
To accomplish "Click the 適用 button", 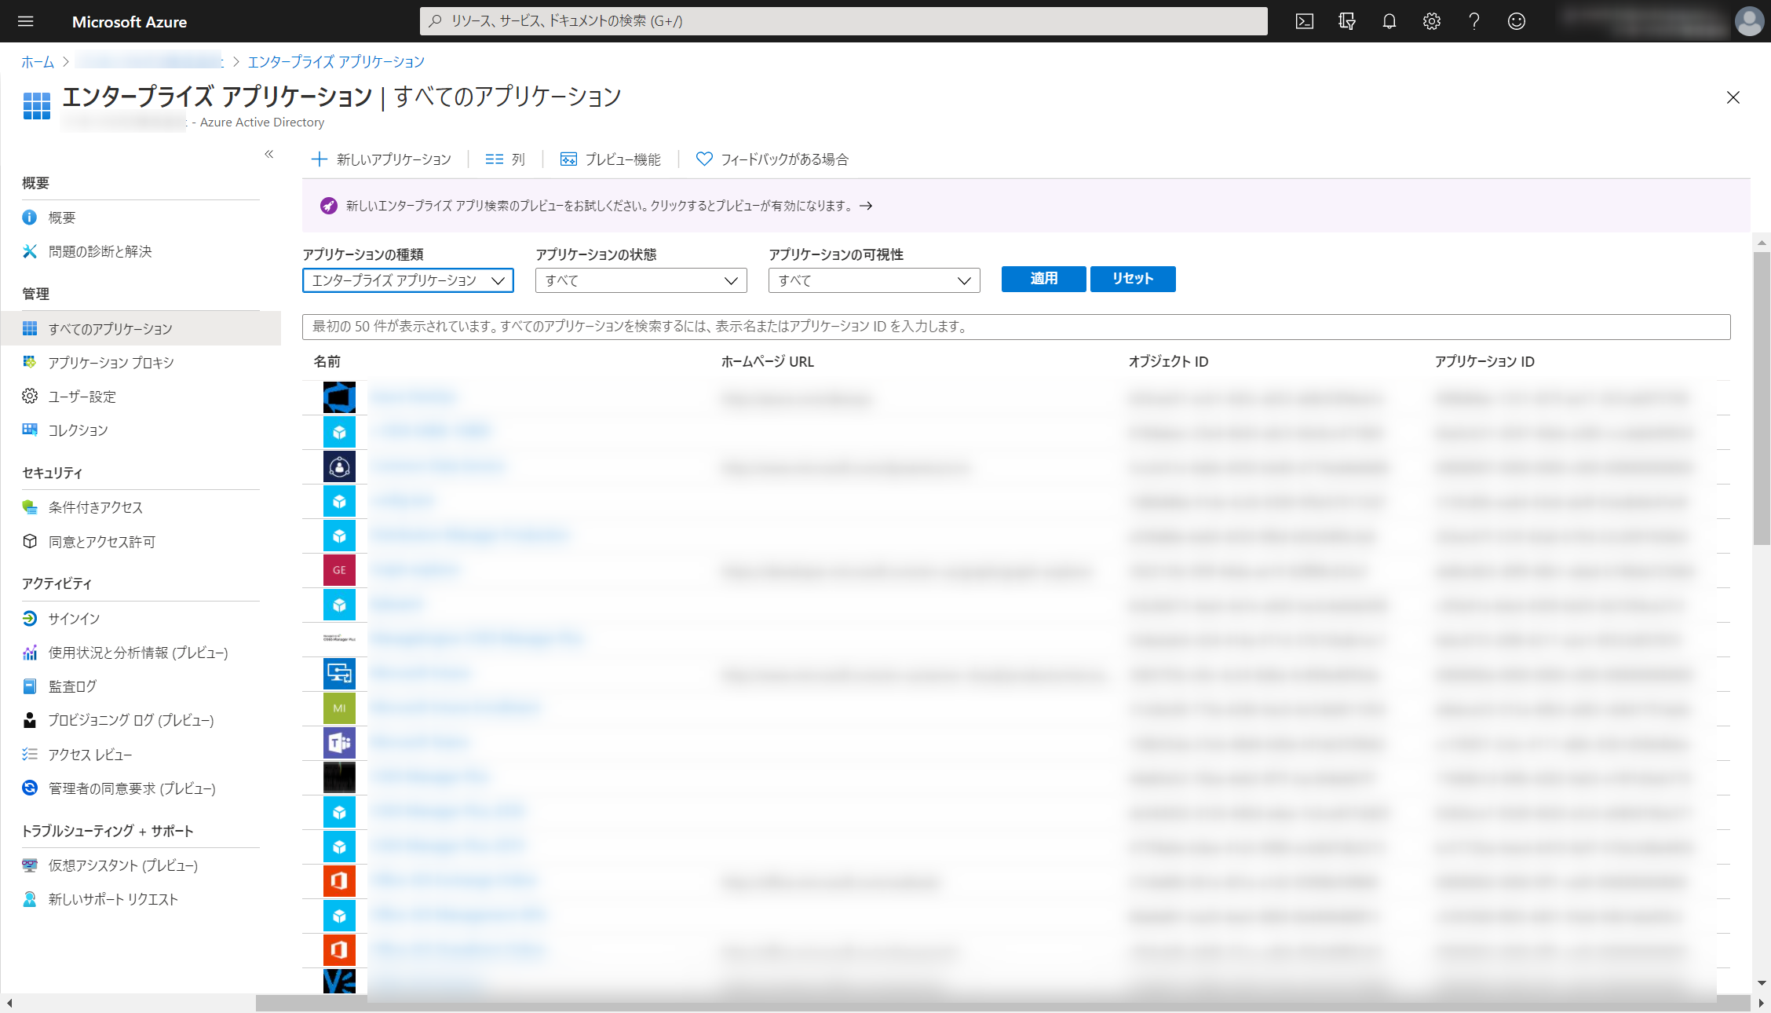I will click(1043, 279).
